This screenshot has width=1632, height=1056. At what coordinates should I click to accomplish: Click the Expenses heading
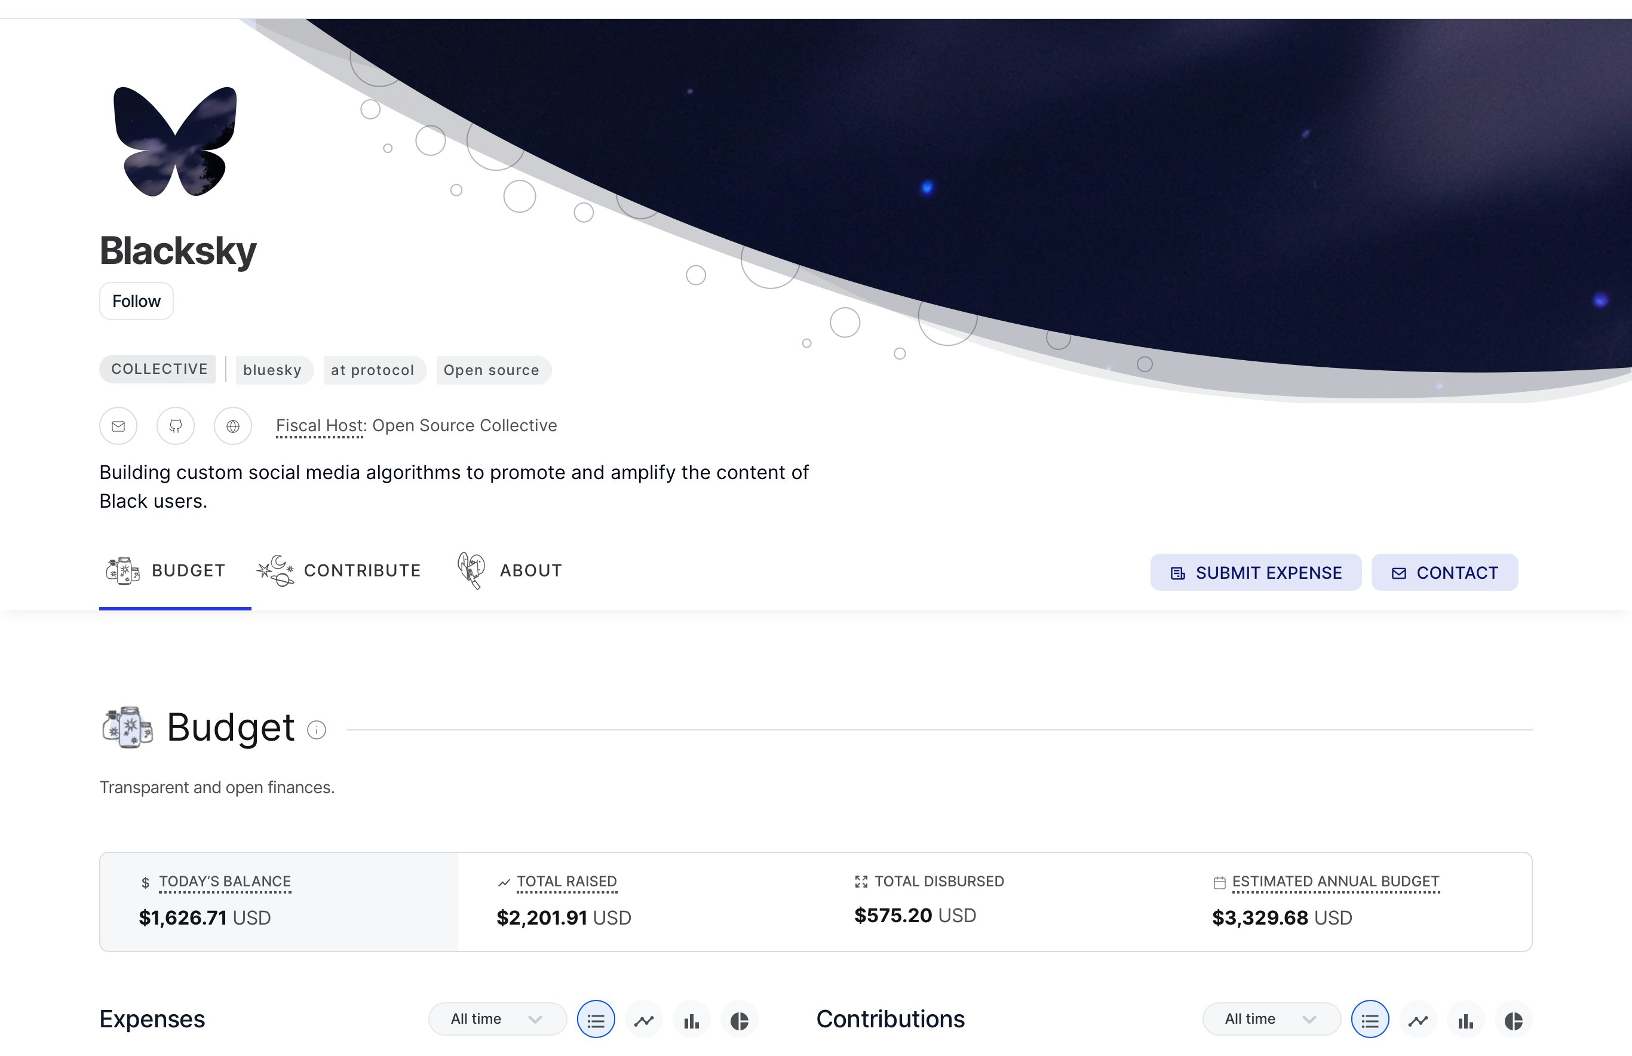coord(152,1020)
